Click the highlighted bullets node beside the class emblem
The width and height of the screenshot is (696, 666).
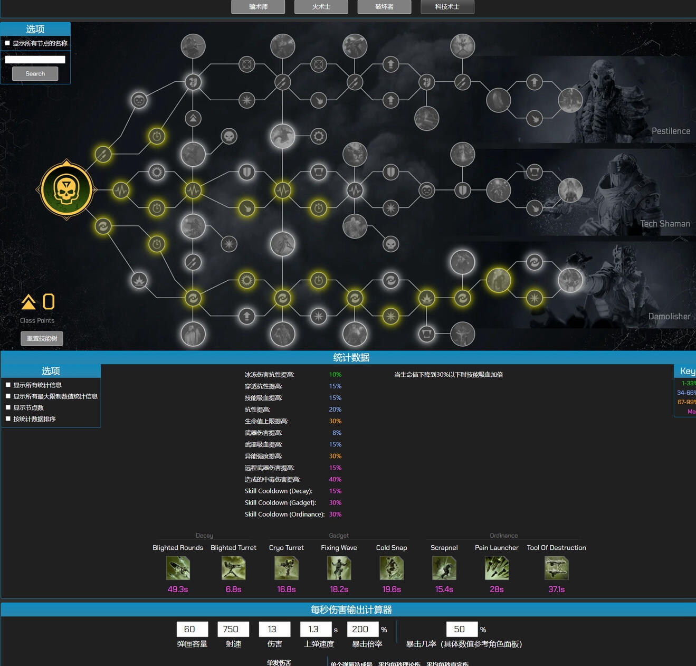pyautogui.click(x=103, y=154)
